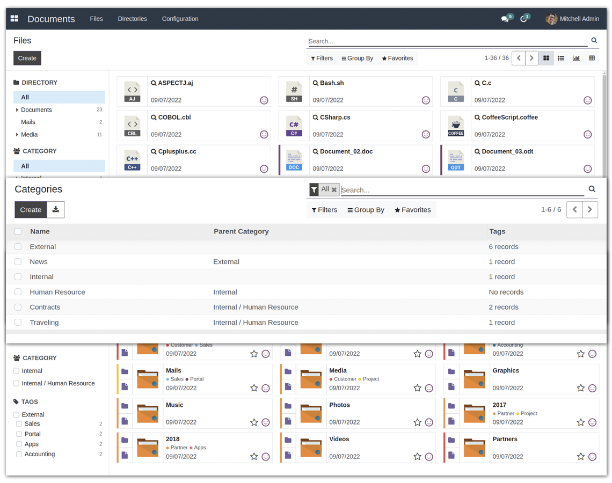Enable the Internal category filter
The width and height of the screenshot is (612, 483).
click(17, 370)
